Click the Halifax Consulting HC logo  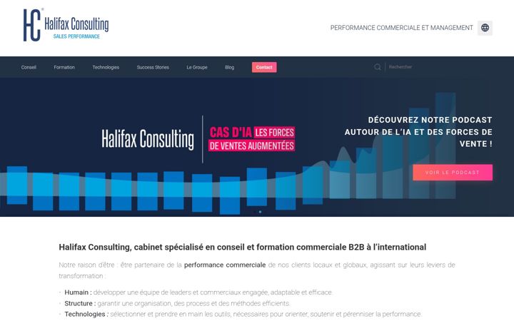click(x=66, y=25)
